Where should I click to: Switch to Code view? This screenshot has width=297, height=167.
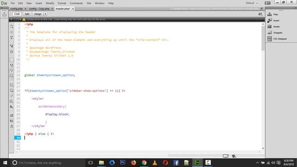pos(17,14)
